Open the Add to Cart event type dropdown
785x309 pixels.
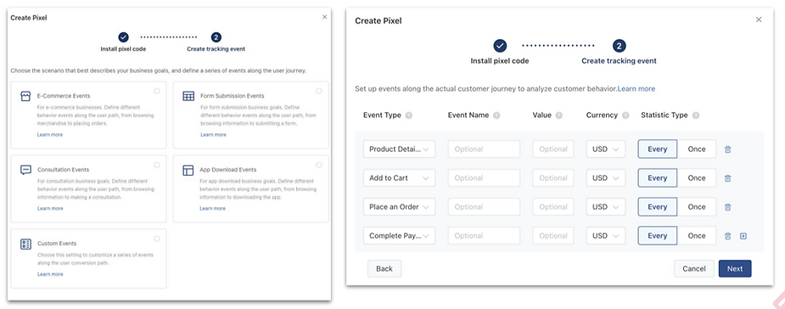399,177
